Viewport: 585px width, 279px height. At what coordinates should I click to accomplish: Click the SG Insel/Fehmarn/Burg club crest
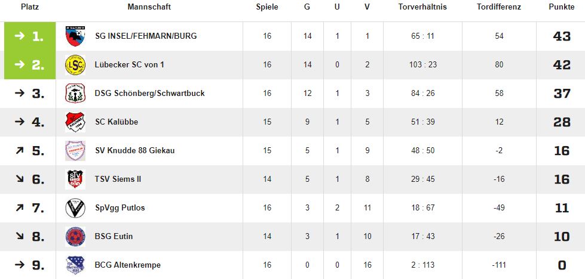pos(75,36)
